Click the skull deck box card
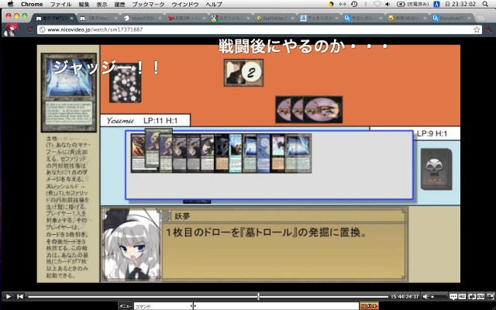 (436, 169)
